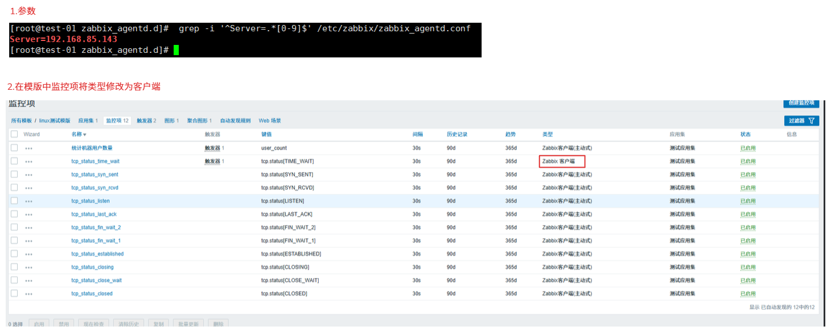
Task: Open the 过滤器 filter panel
Action: 801,121
